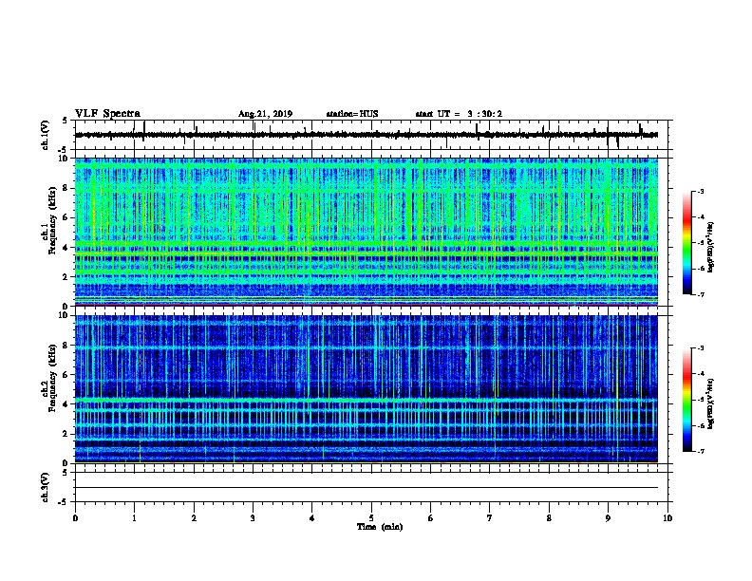Screen dimensions: 752x581
Task: Click the '-7' label on ch.1 colorbar
Action: (x=700, y=294)
